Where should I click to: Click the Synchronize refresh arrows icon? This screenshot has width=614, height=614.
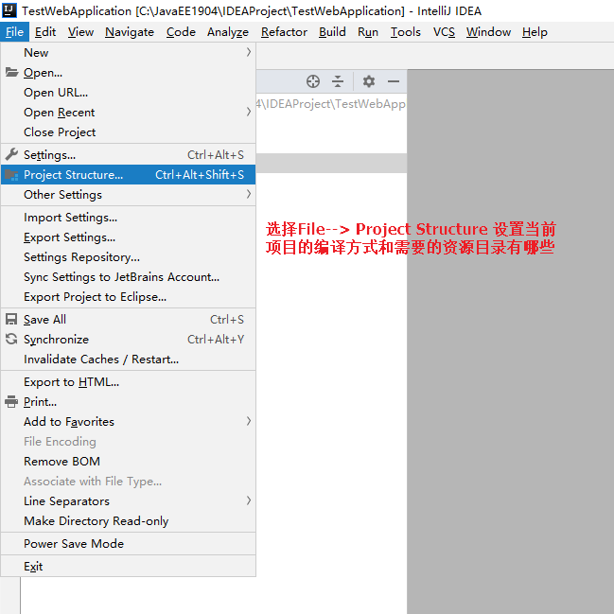point(11,339)
